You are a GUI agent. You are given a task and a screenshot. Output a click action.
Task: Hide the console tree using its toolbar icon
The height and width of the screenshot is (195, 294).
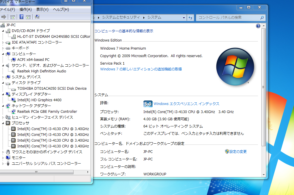[x=12, y=17]
